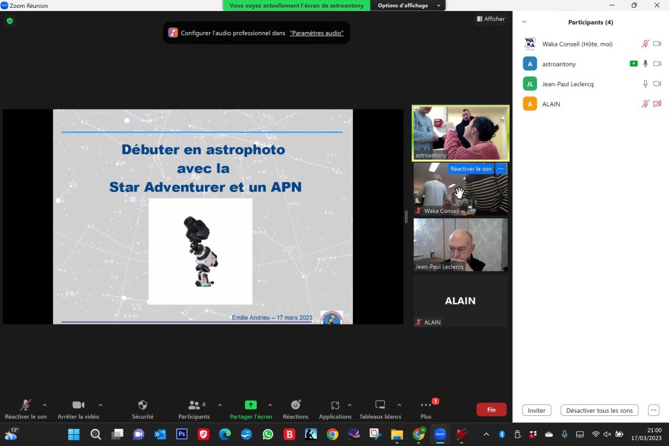Click the Waka Conseil avatar in participants list
The image size is (669, 446).
530,44
